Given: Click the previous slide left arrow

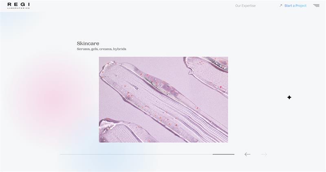Looking at the screenshot, I should coord(247,155).
